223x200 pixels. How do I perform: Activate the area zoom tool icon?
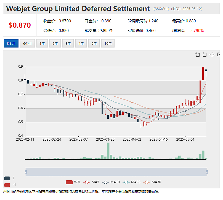pyautogui.click(x=197, y=54)
